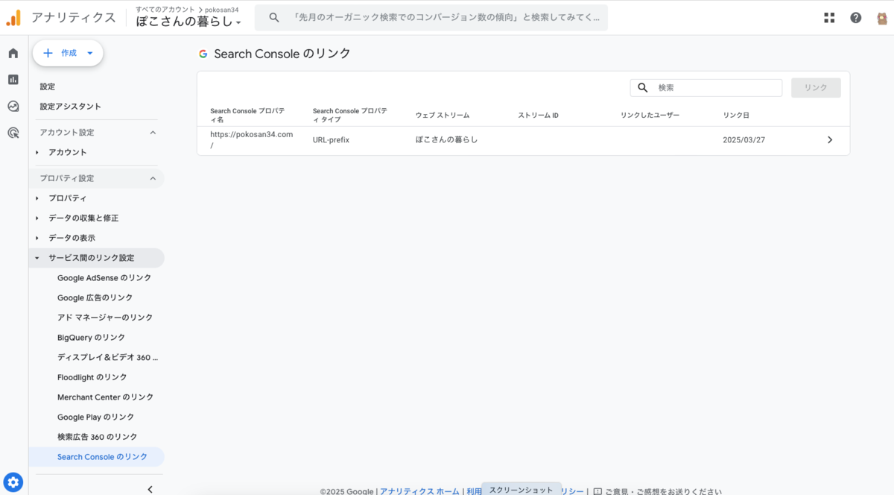Screen dimensions: 894x495
Task: Click into the 検索 table filter field
Action: pyautogui.click(x=706, y=88)
